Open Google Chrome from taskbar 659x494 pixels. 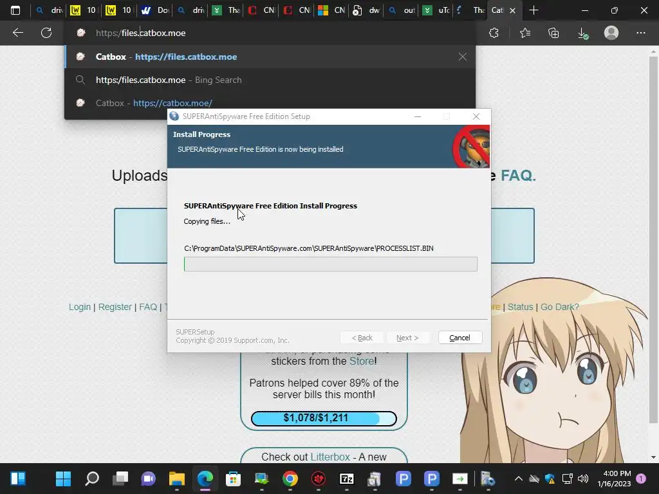(290, 479)
